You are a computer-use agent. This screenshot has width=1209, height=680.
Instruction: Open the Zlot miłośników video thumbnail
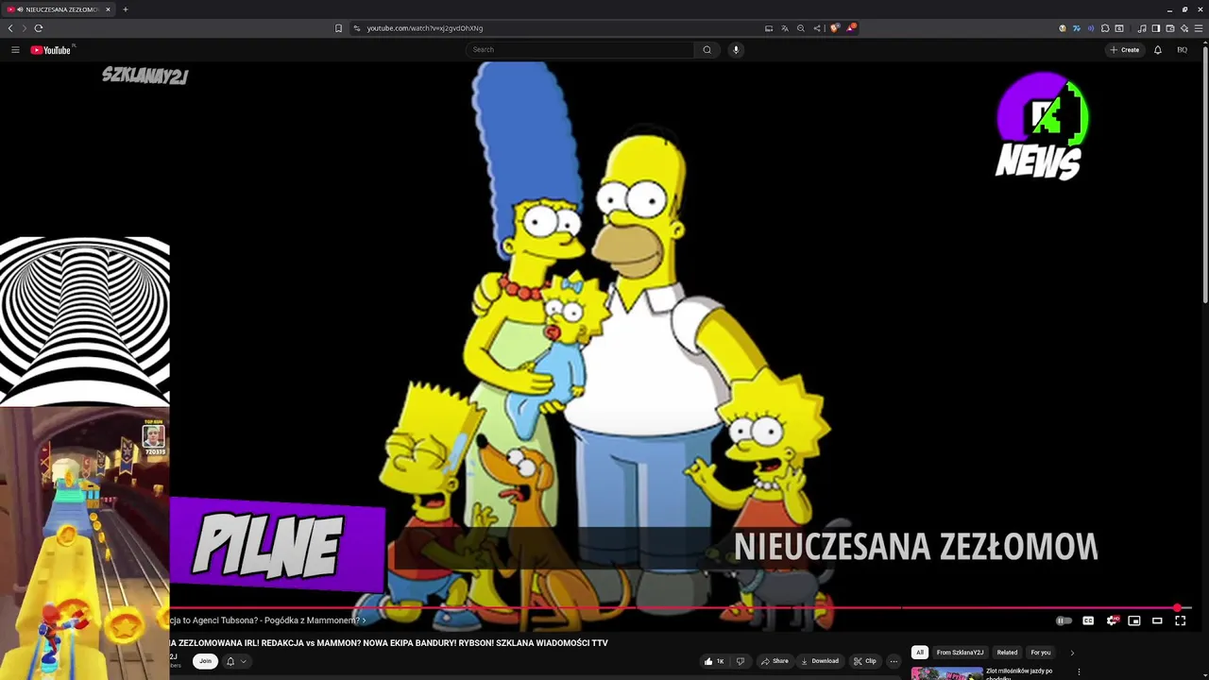pos(946,673)
